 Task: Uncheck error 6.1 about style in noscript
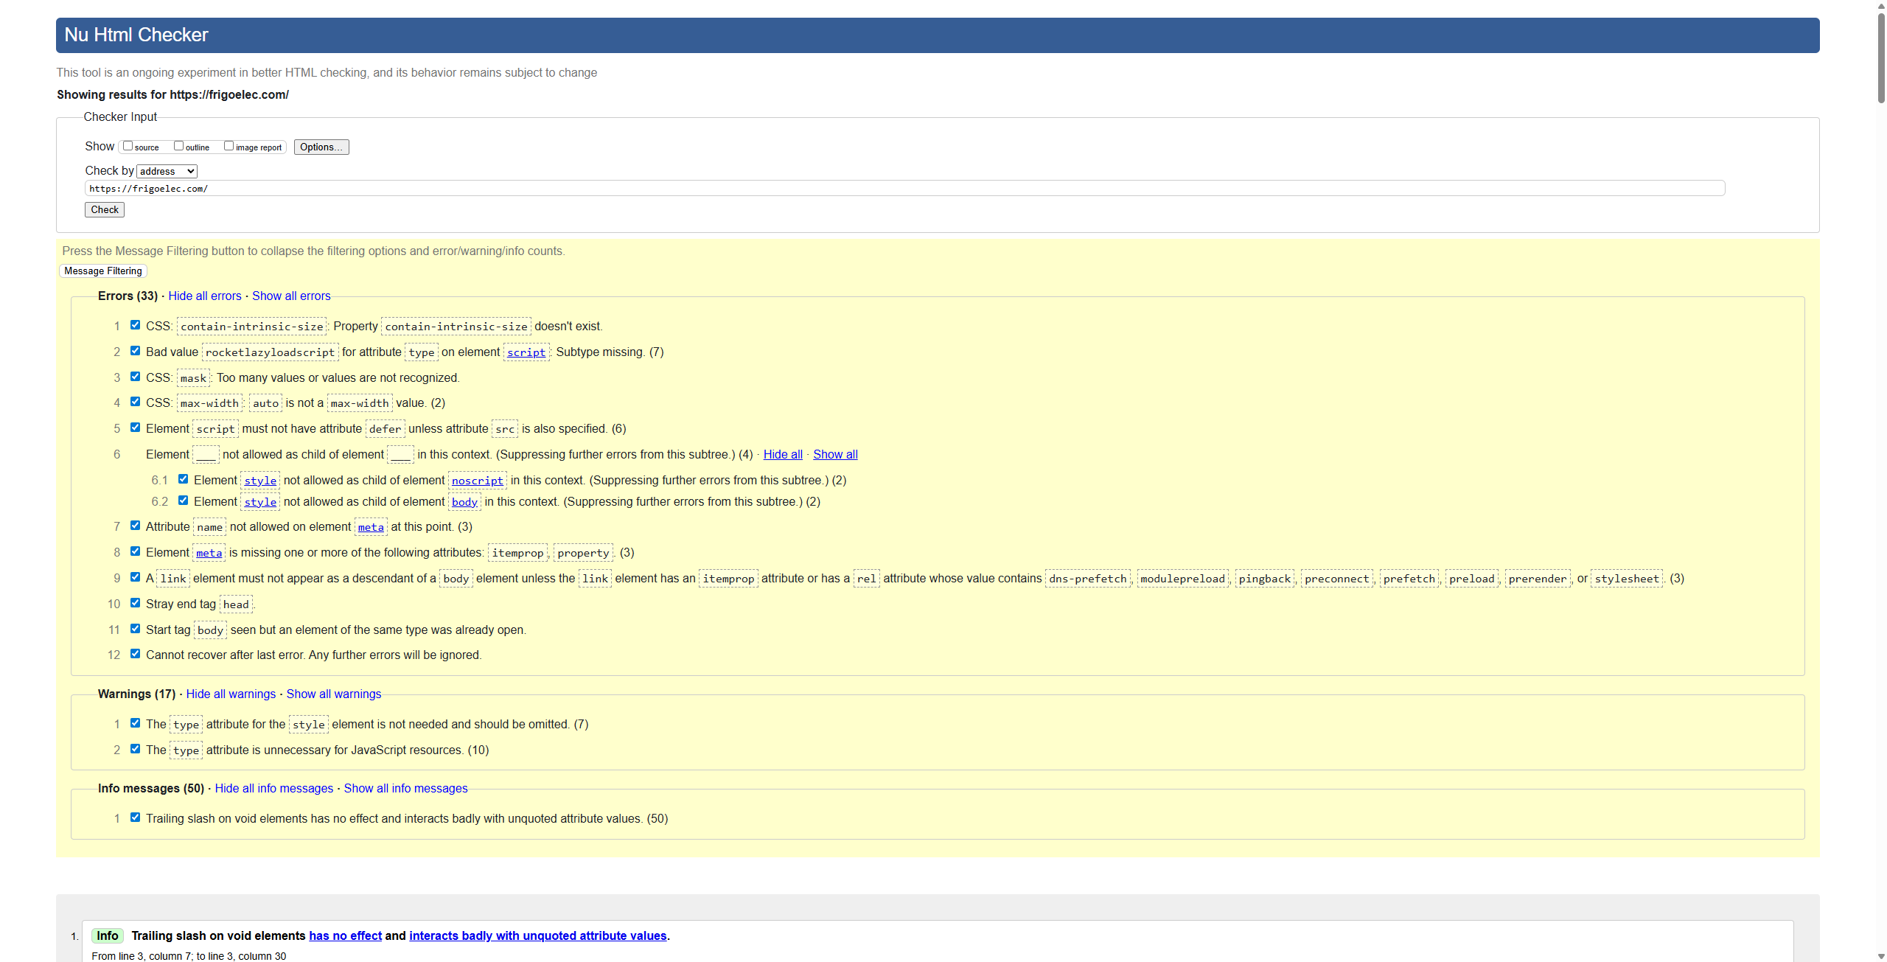click(184, 478)
